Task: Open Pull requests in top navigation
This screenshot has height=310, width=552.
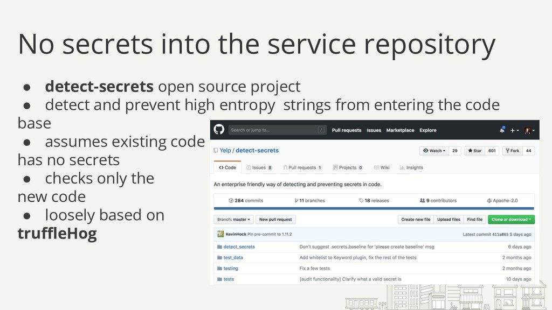Action: pyautogui.click(x=347, y=130)
